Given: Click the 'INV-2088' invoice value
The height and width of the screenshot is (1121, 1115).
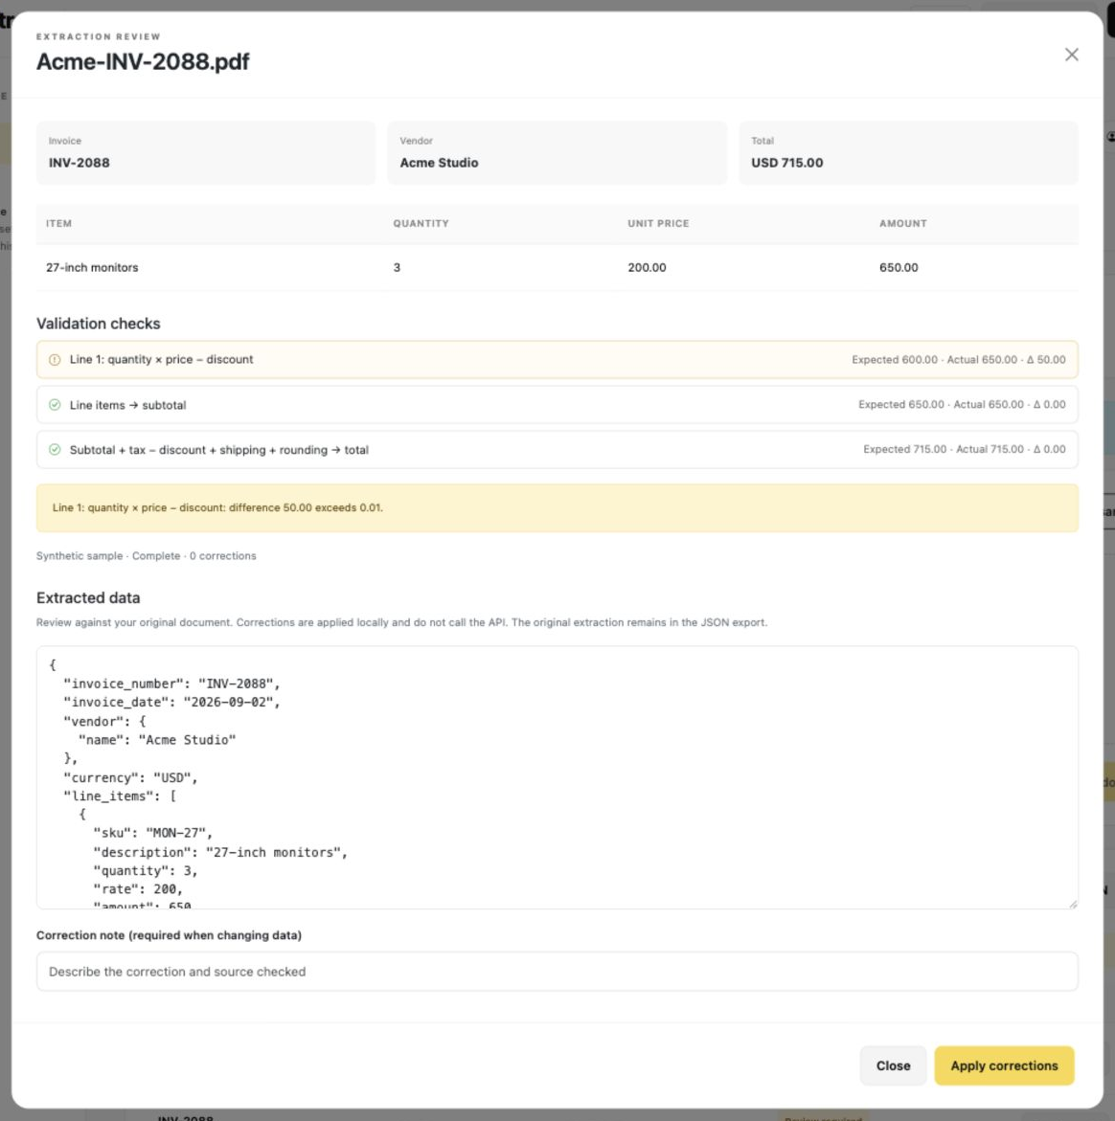Looking at the screenshot, I should click(80, 163).
